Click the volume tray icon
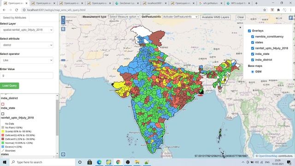The image size is (295, 166). pos(257,162)
